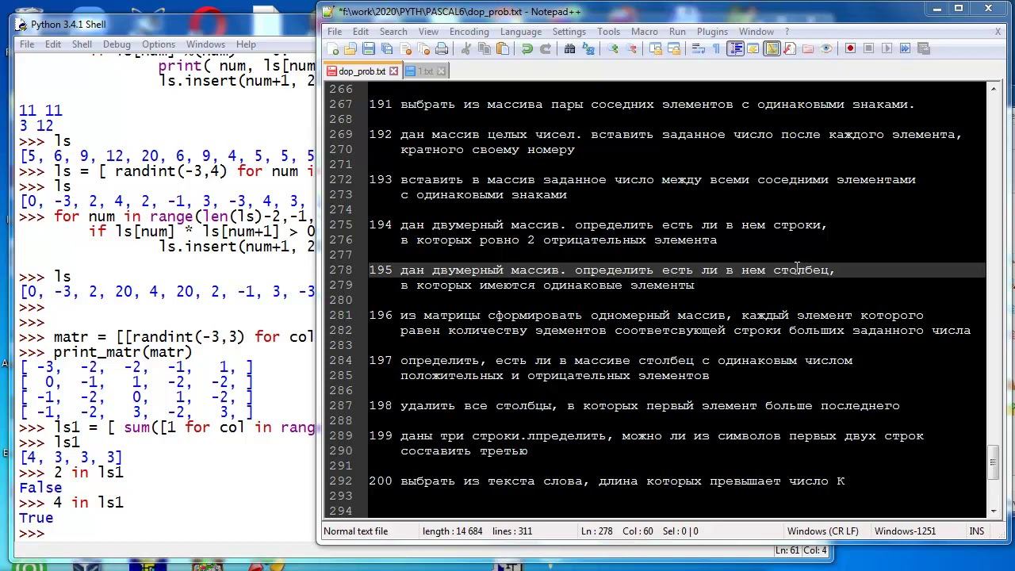Click the Stop Recording macro icon

click(868, 48)
